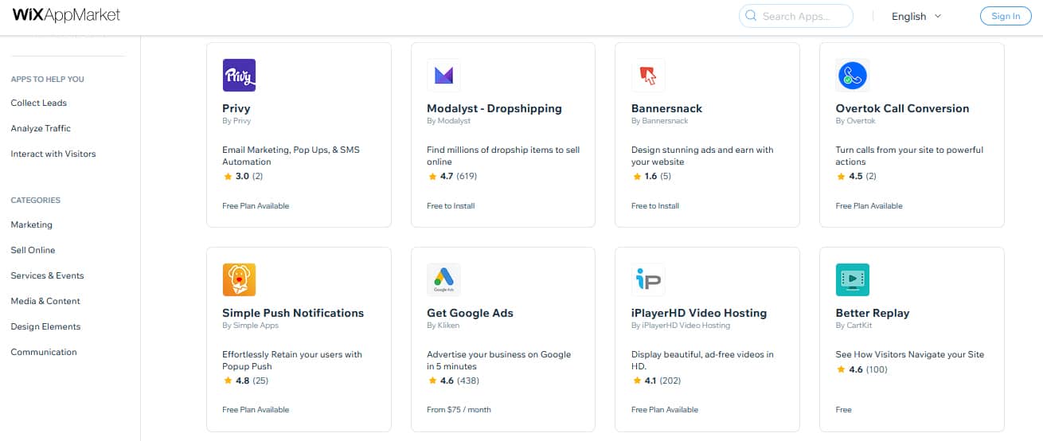Click "Turn calls from your site" description
Viewport: 1043px width, 441px height.
pos(909,156)
